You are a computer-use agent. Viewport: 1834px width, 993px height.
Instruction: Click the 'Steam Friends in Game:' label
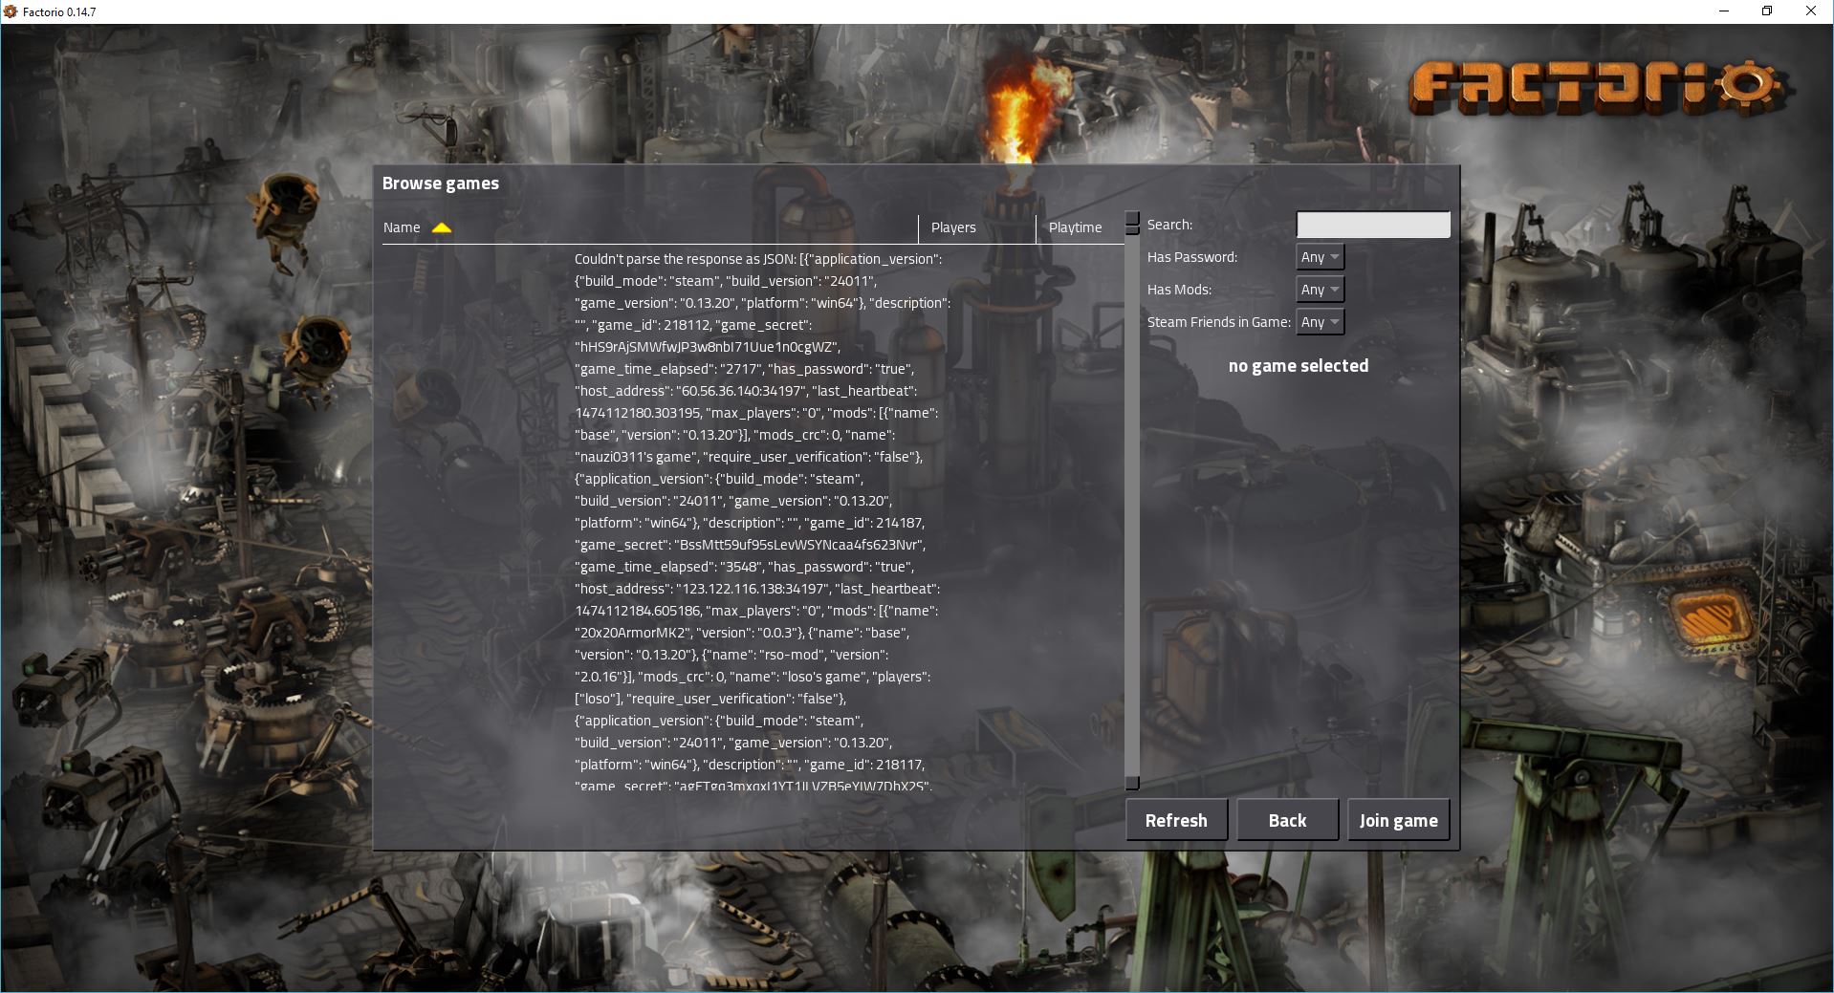point(1219,322)
